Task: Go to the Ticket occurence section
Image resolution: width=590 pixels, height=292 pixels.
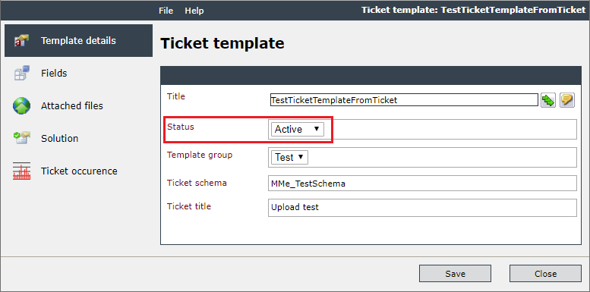Action: click(x=79, y=171)
